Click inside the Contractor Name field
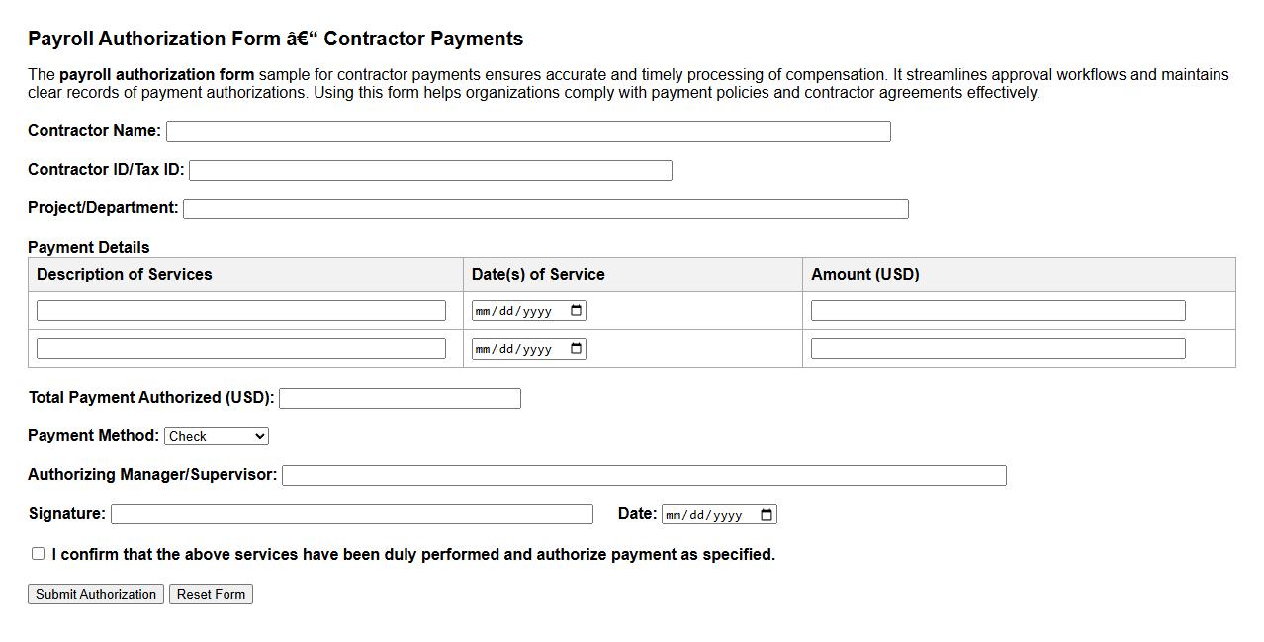This screenshot has width=1264, height=642. (528, 130)
